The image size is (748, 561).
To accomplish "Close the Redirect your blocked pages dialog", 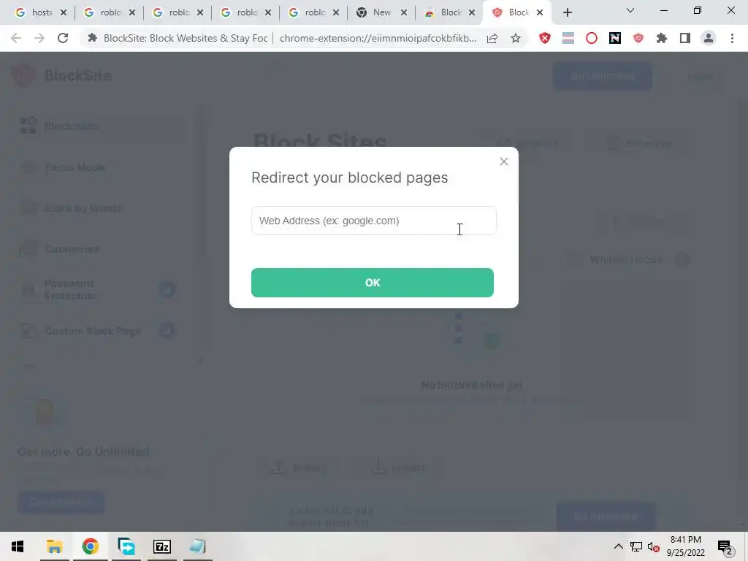I will click(504, 161).
